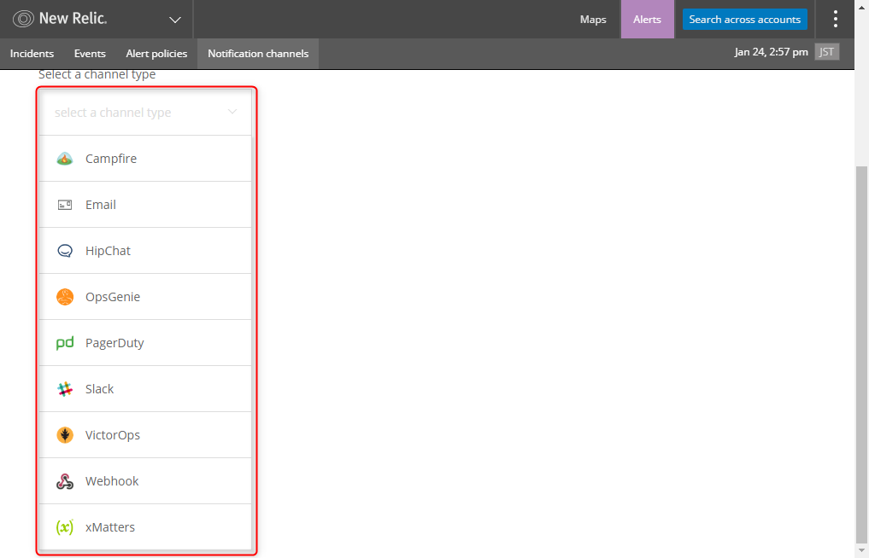Click the orange OpsGenie icon
This screenshot has height=558, width=869.
point(65,297)
